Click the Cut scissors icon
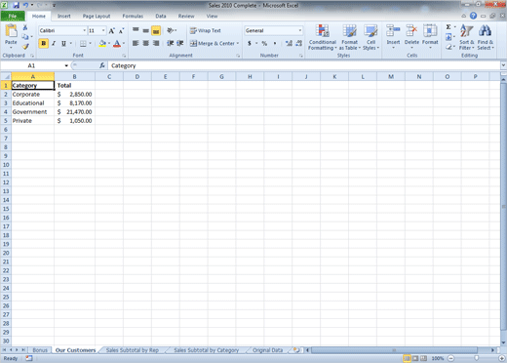This screenshot has height=363, width=507. click(25, 28)
